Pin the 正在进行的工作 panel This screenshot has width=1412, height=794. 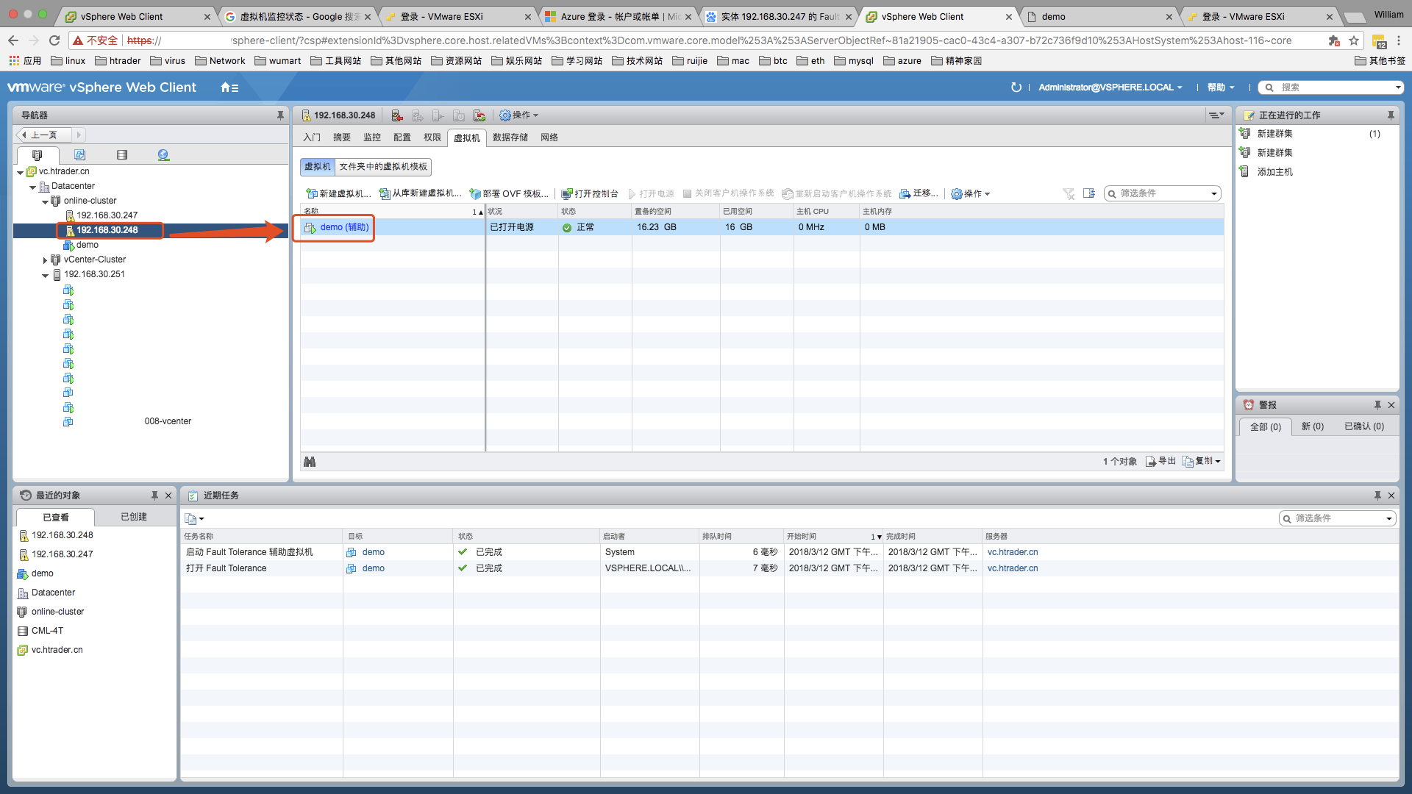tap(1391, 115)
